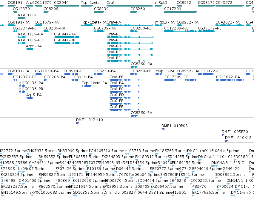Select the CG8260 gene glyph

click(134, 12)
